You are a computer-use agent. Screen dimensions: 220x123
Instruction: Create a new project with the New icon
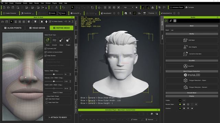[4, 8]
